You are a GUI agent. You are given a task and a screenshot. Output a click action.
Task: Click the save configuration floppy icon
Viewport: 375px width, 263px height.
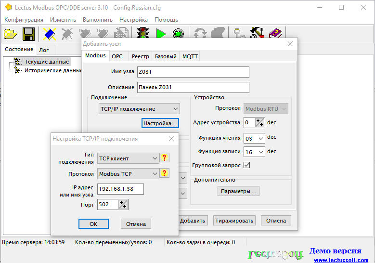coord(28,34)
